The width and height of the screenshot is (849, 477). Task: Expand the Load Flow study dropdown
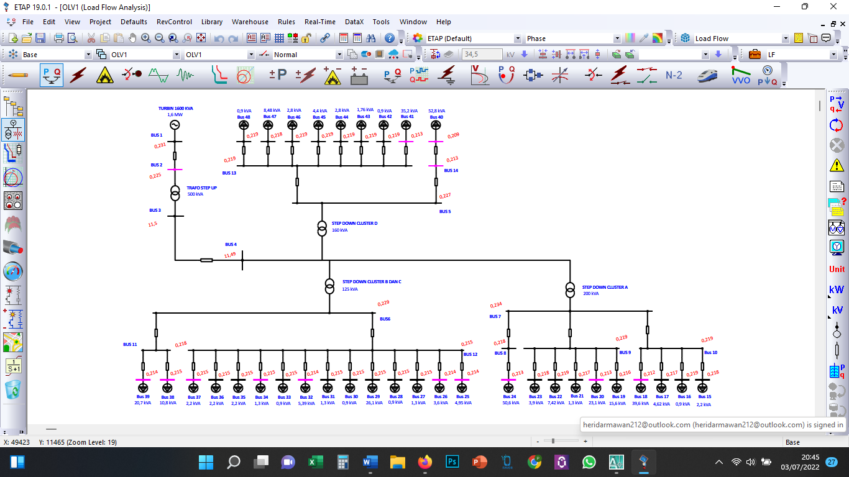pos(786,39)
